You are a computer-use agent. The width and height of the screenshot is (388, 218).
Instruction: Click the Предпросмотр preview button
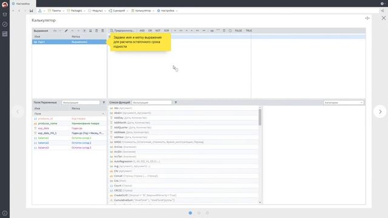point(122,30)
